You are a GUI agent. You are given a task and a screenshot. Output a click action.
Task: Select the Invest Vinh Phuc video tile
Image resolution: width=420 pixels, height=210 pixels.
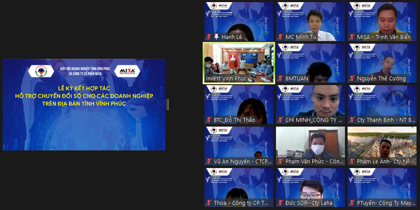click(238, 63)
